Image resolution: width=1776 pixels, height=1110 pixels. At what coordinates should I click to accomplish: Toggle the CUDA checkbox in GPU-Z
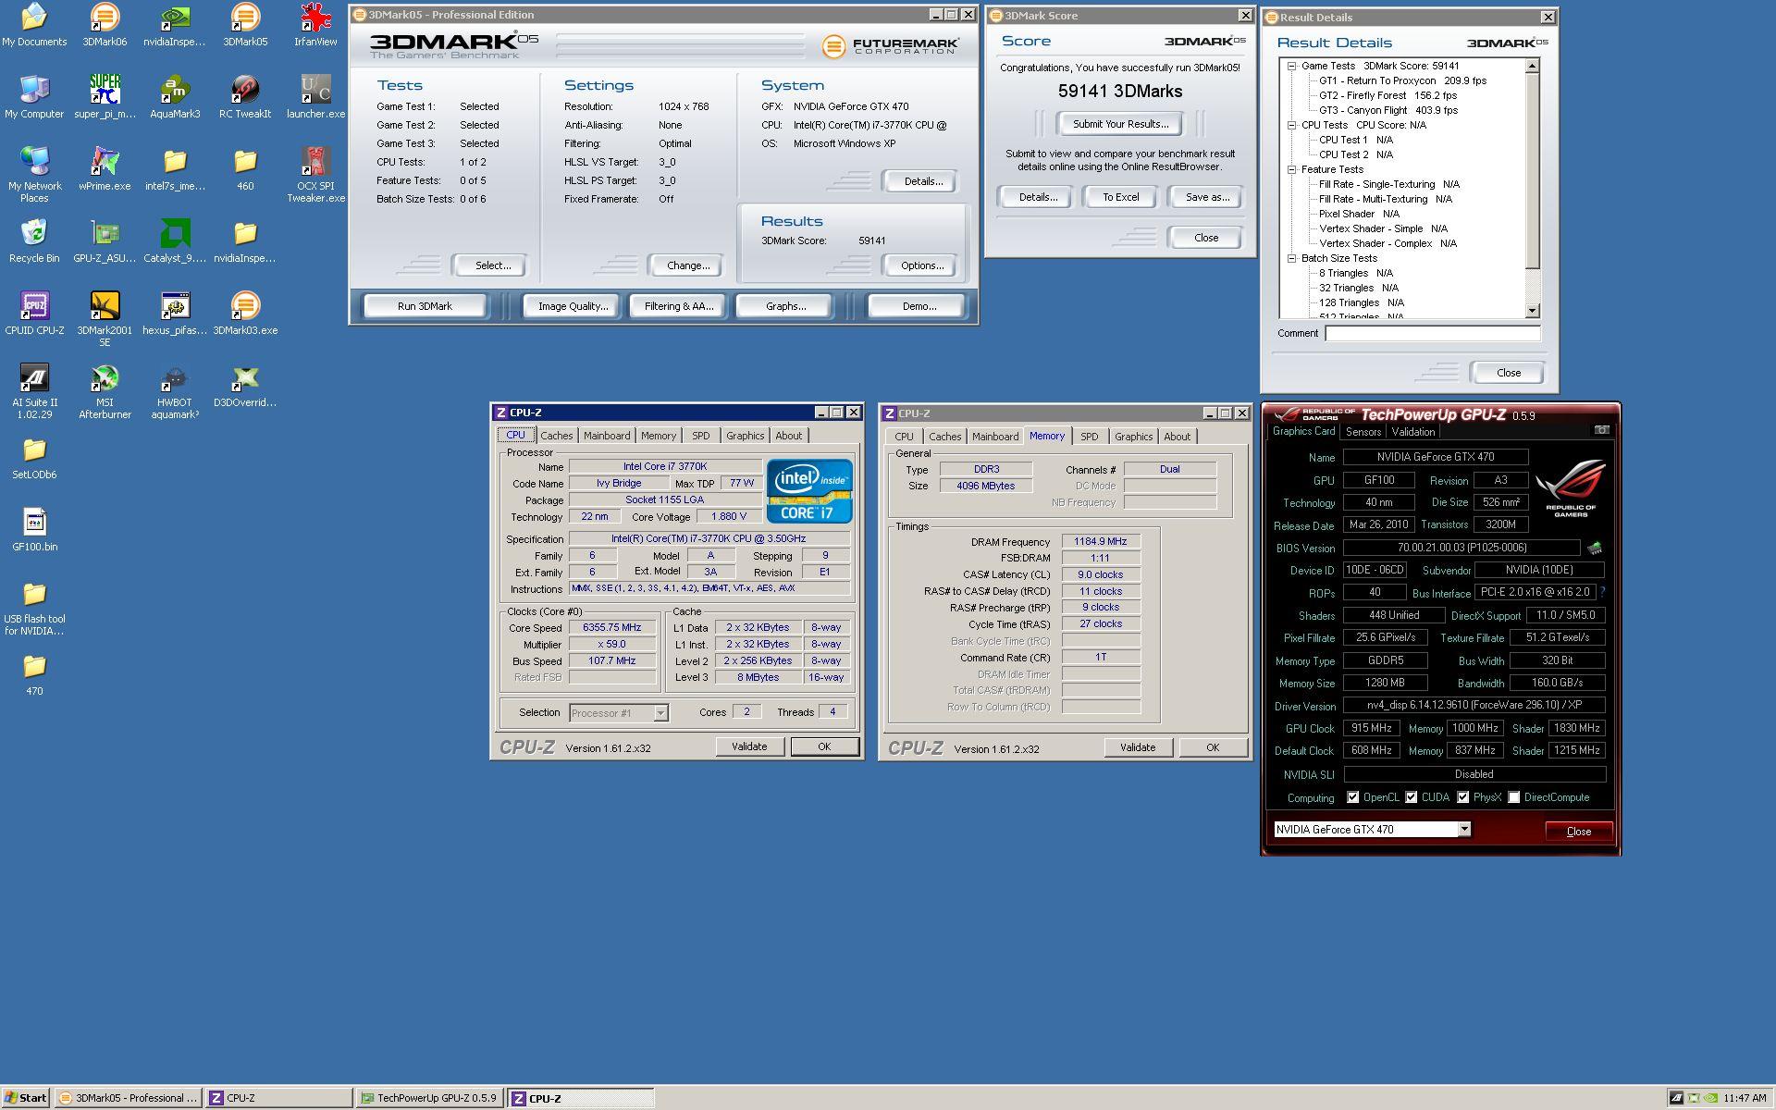(1412, 797)
